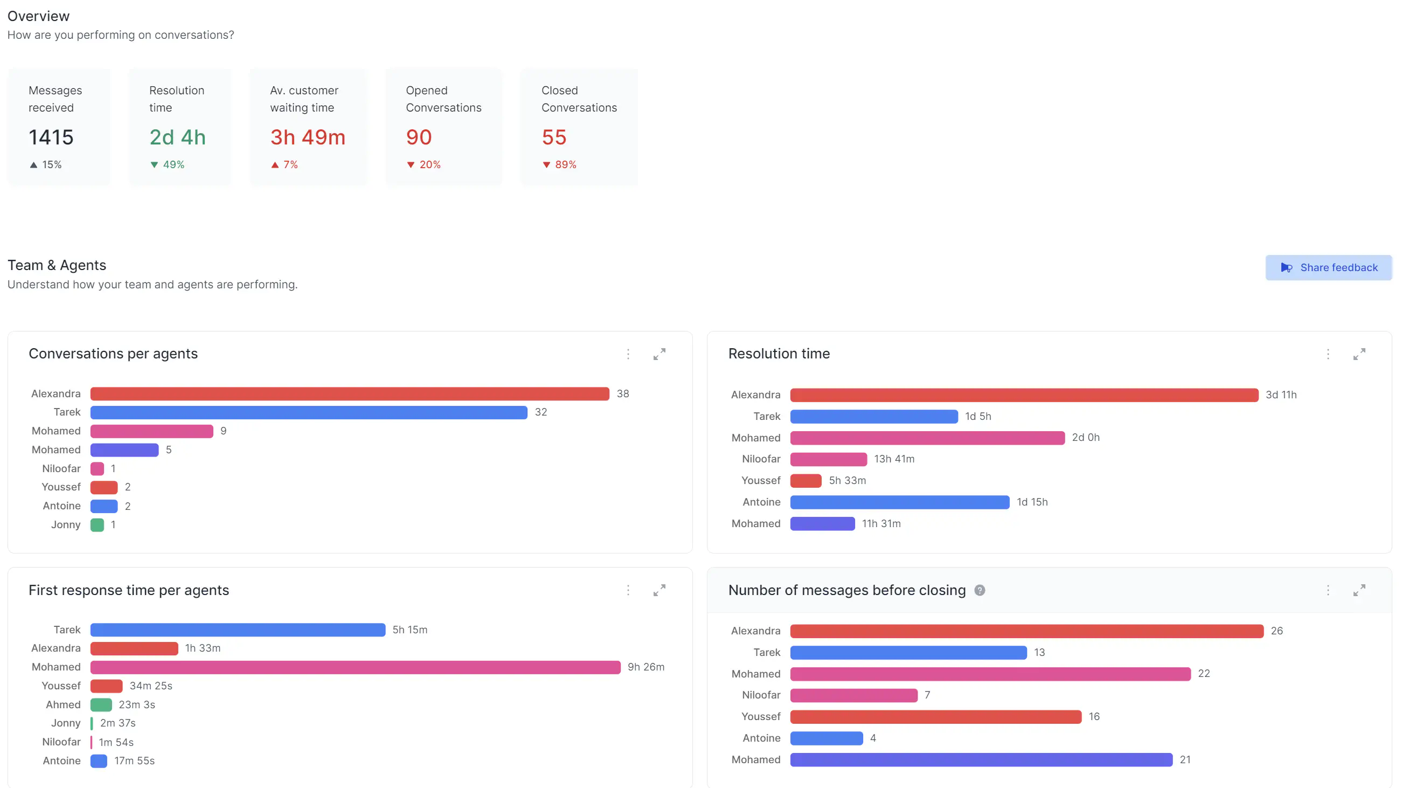Expand the Conversations per agents chart

[x=659, y=354]
